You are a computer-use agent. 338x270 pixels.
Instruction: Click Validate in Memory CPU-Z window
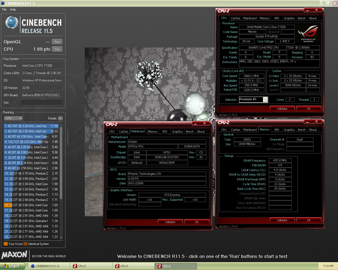[282, 220]
